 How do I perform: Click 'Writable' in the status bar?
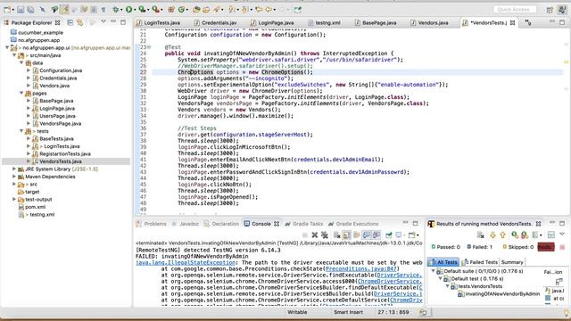tap(297, 312)
